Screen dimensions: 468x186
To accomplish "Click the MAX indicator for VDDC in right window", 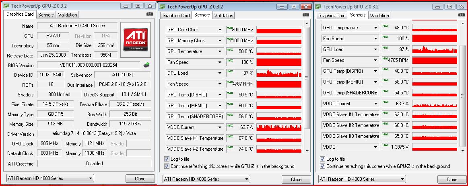I will (x=385, y=145).
